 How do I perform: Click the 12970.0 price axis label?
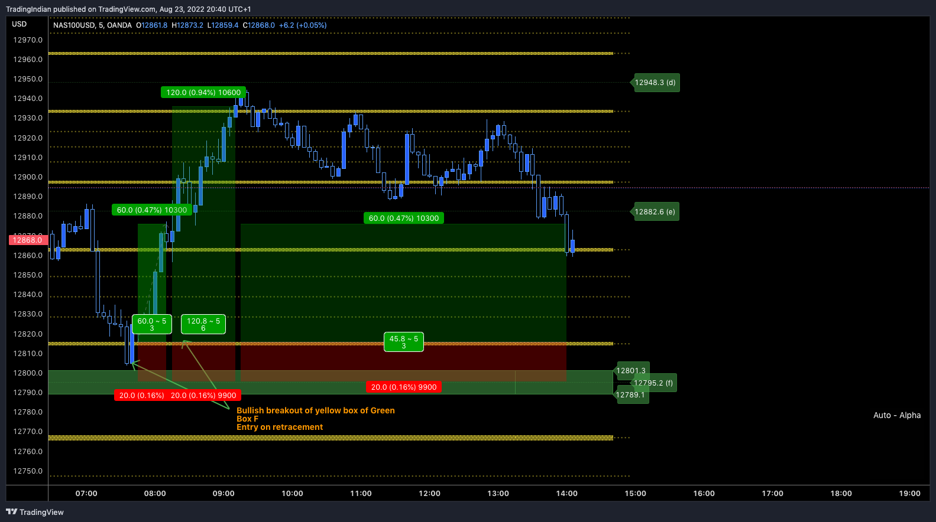(28, 40)
